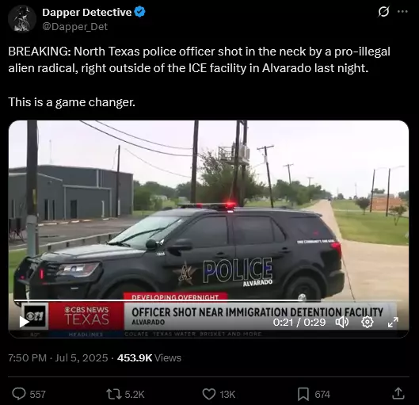
Task: Click the blue verified badge
Action: point(139,12)
